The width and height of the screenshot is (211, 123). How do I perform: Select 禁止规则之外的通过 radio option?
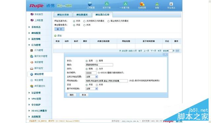click(x=108, y=21)
